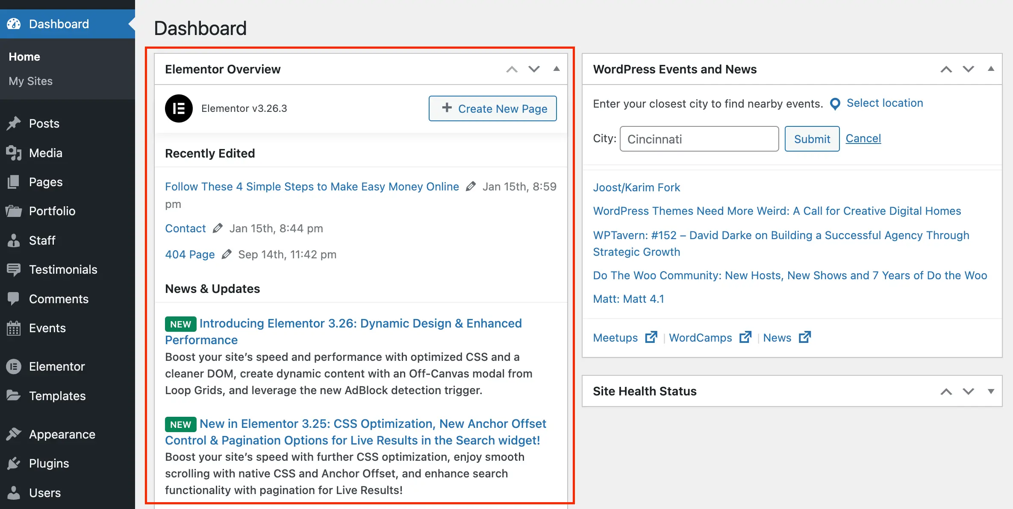This screenshot has width=1013, height=509.
Task: Click the Elementor sidebar logo icon
Action: pos(14,366)
